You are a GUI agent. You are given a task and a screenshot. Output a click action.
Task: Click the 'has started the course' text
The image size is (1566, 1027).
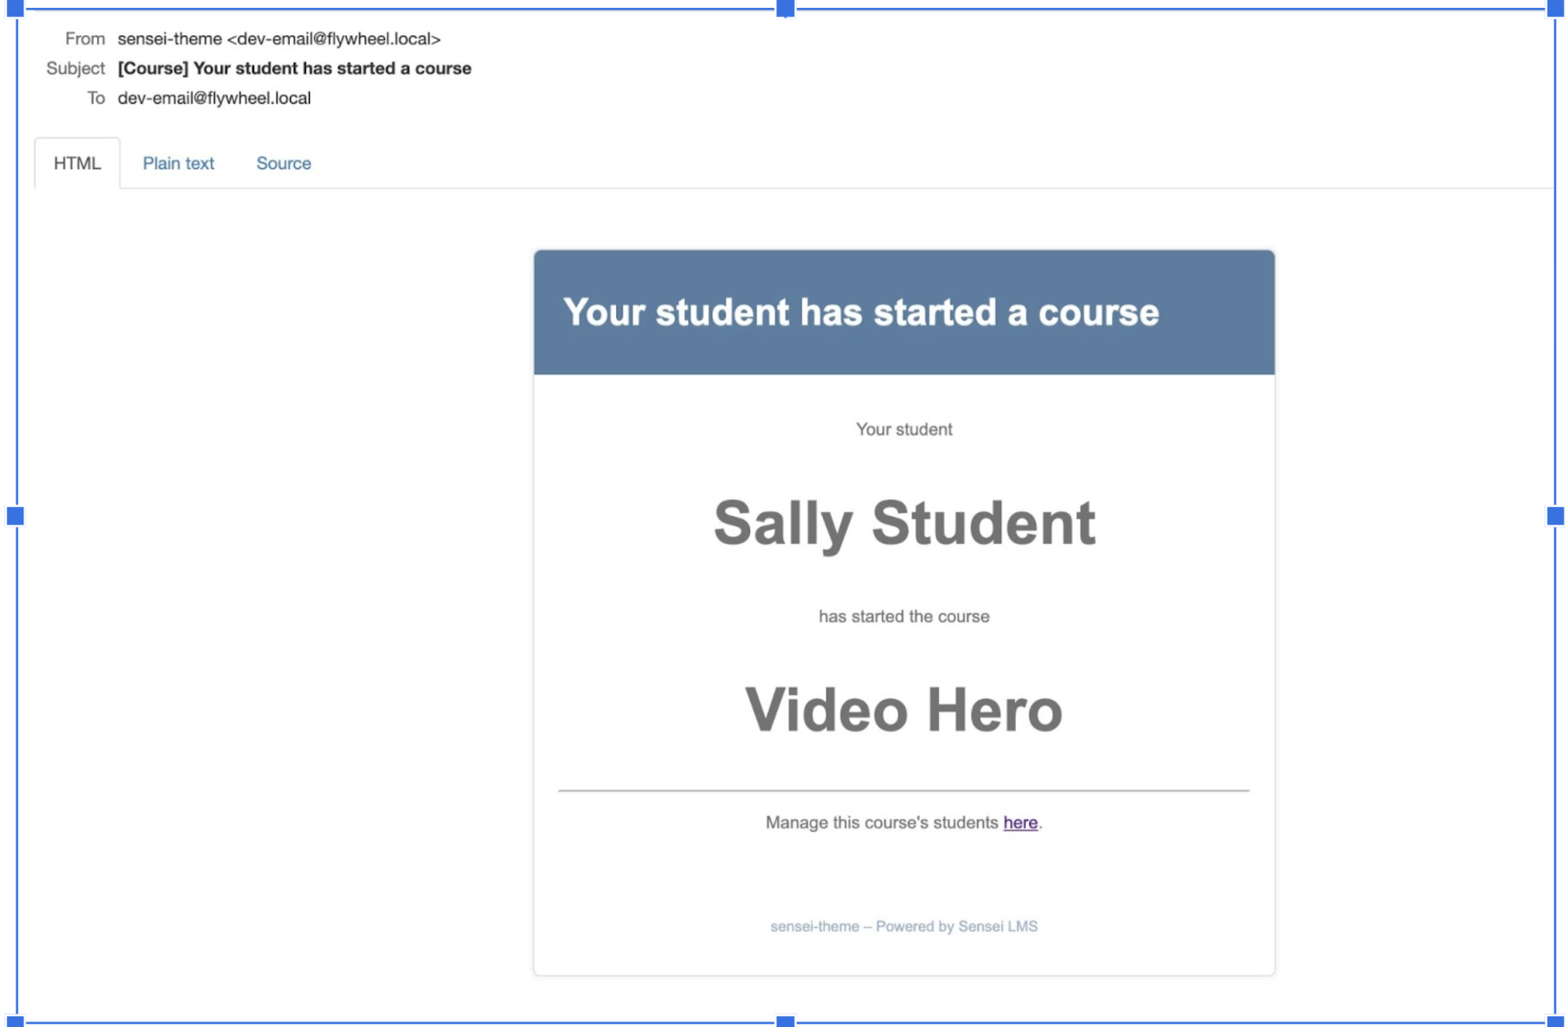(x=904, y=616)
